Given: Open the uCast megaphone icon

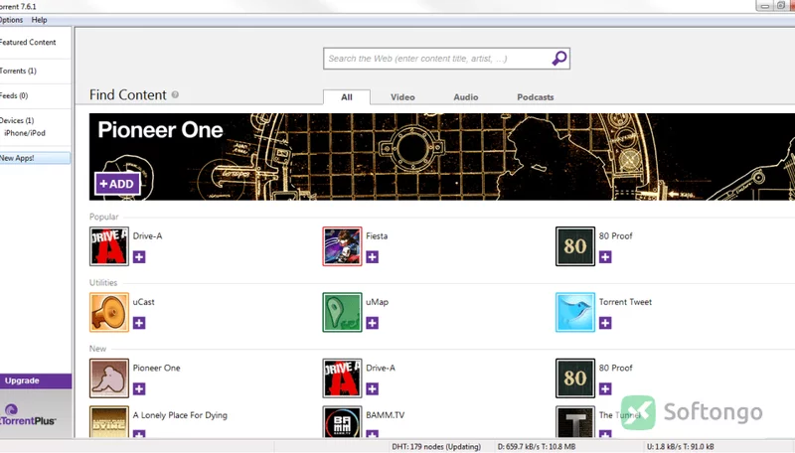Looking at the screenshot, I should click(109, 312).
